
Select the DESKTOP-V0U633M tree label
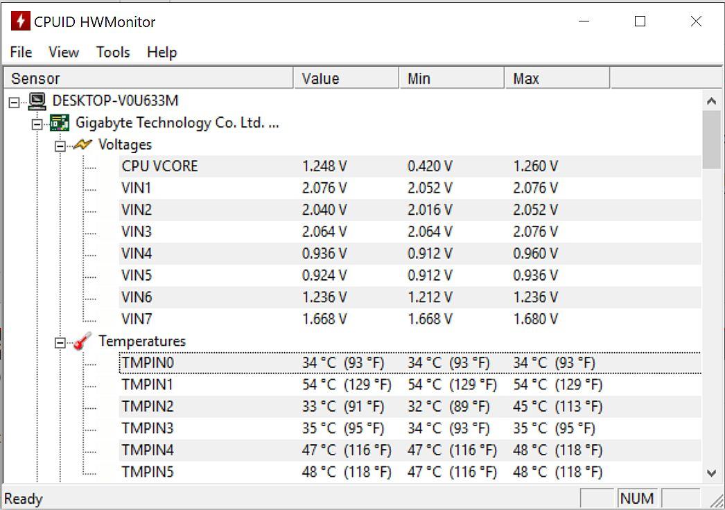[x=116, y=100]
